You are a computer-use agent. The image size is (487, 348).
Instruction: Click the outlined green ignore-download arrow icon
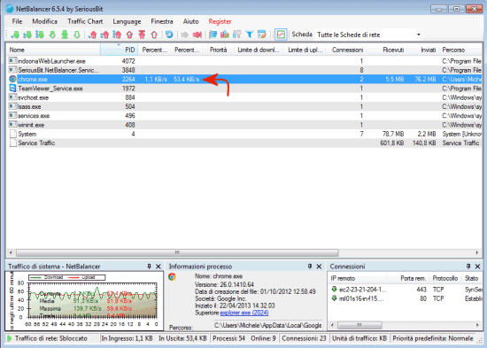(77, 35)
